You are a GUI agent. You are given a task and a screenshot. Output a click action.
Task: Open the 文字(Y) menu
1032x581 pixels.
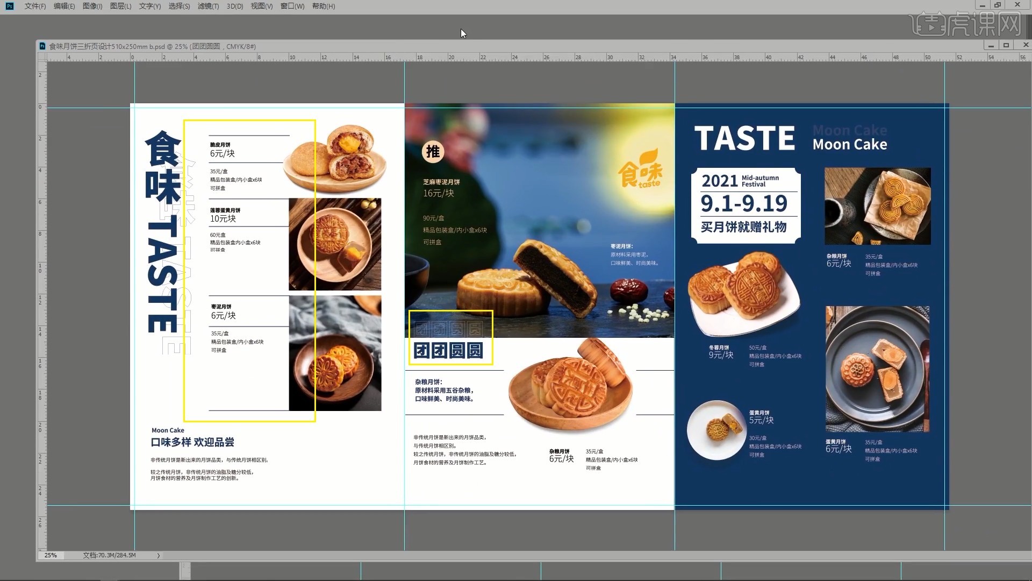coord(149,6)
